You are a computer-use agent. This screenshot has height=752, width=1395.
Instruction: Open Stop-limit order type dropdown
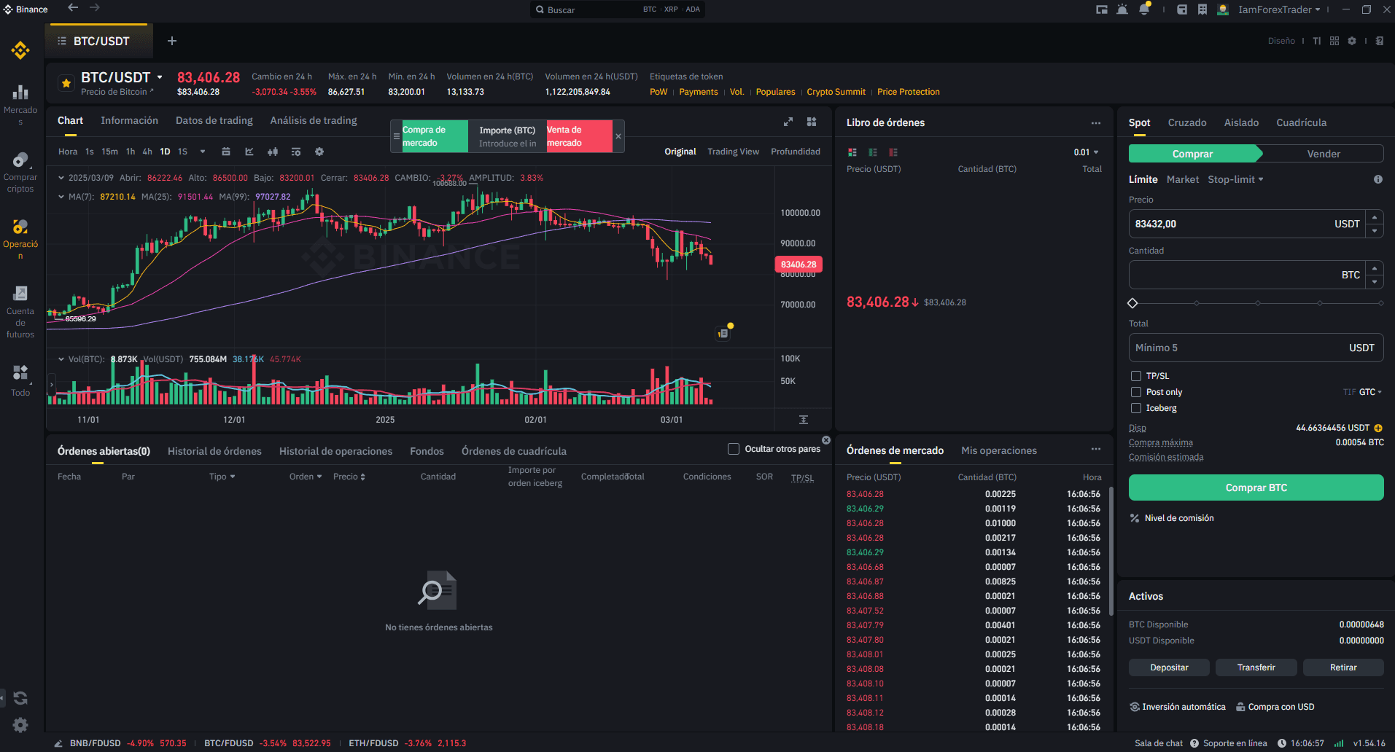1235,179
